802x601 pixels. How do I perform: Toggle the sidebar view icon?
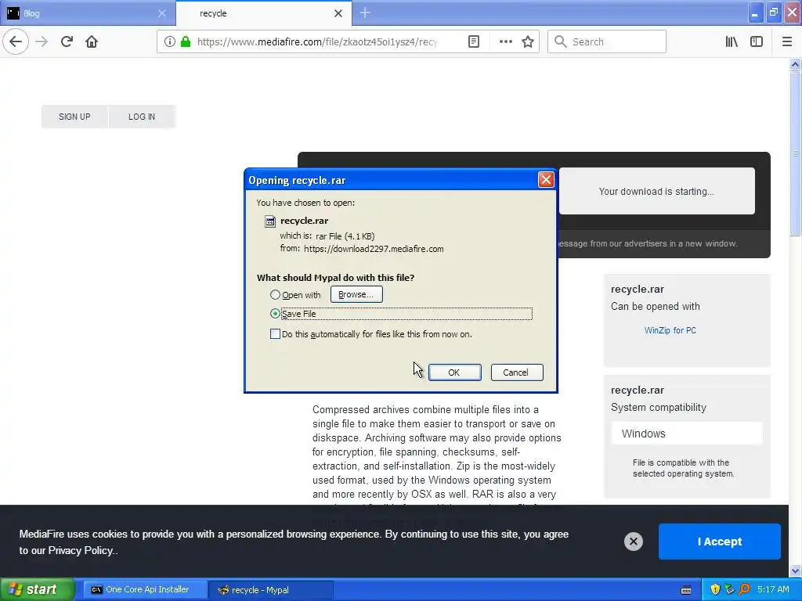click(757, 41)
